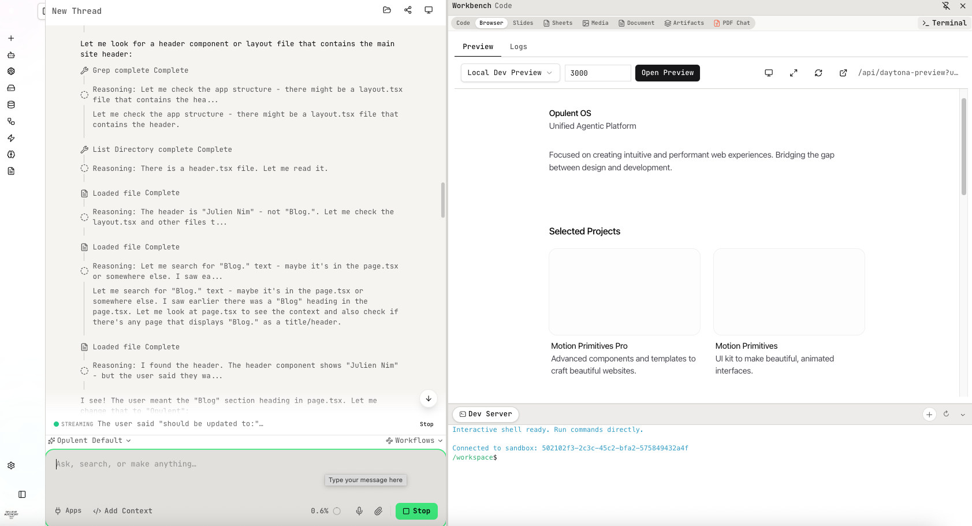Attach a file with the paperclip icon

pos(379,511)
